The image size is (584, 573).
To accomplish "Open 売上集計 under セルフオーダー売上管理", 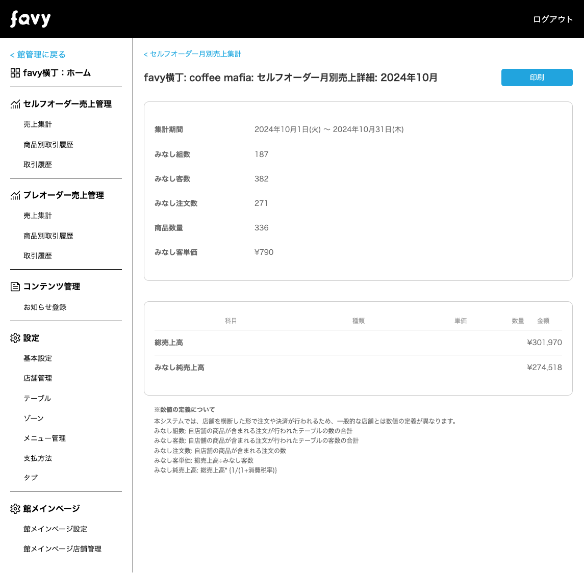I will [x=38, y=124].
